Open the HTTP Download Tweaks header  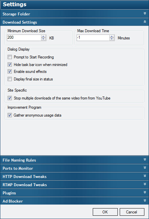[74, 176]
